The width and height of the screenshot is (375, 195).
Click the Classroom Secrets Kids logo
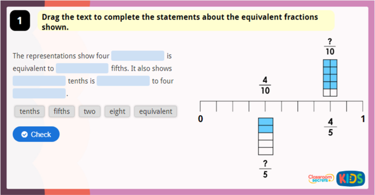[x=336, y=178]
